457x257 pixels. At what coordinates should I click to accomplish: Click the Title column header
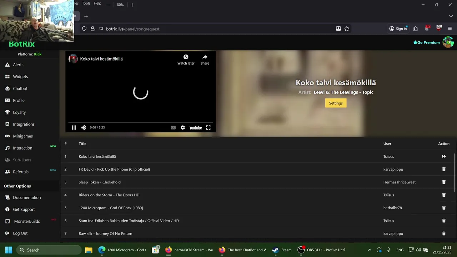coord(82,143)
